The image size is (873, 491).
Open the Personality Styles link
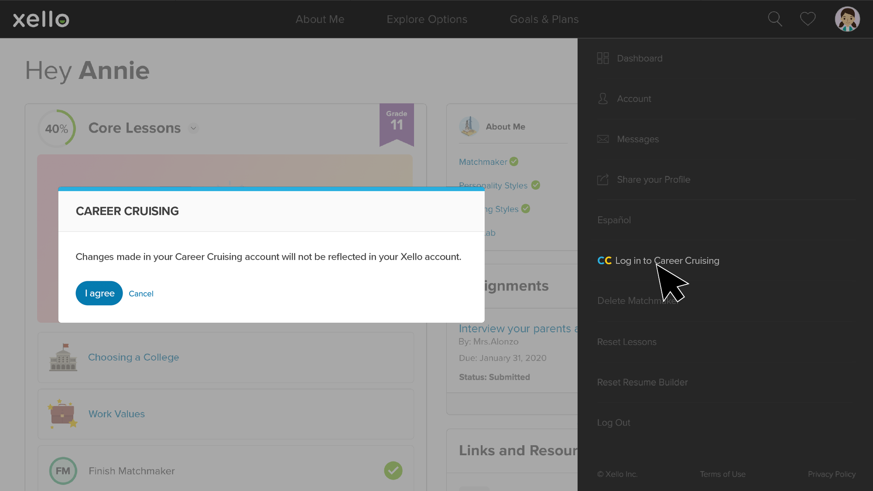coord(493,185)
